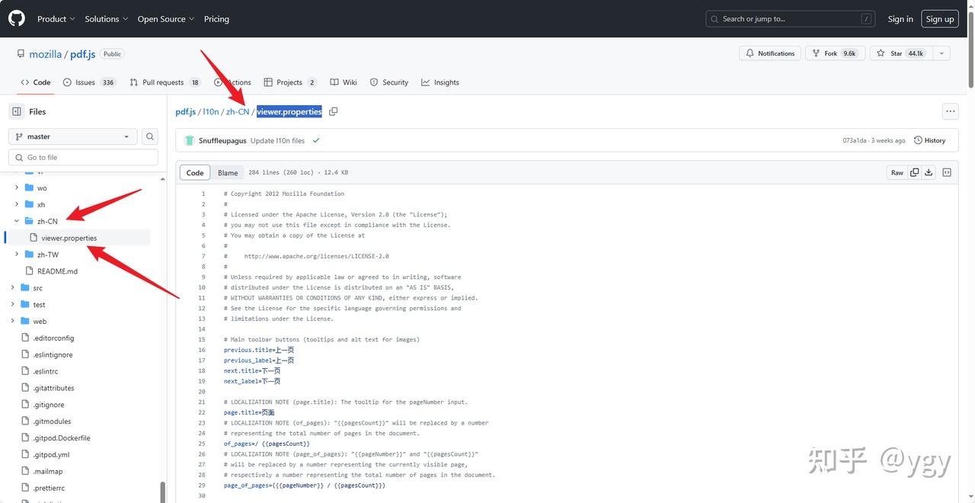Open the Star options dropdown arrow

tap(941, 53)
